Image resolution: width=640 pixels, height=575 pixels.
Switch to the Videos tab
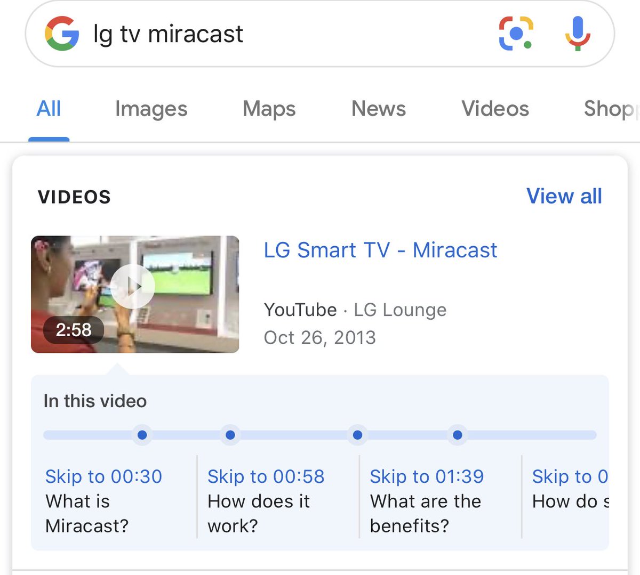[x=495, y=109]
